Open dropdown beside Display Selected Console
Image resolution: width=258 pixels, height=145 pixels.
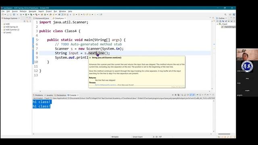pos(203,95)
